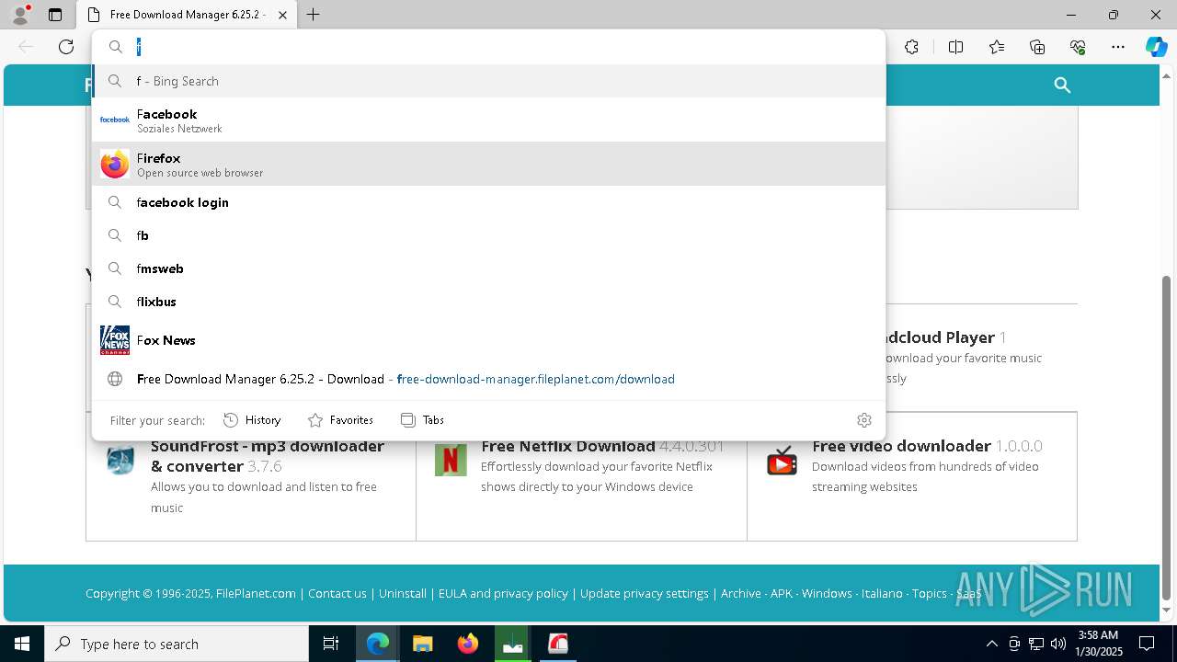1177x662 pixels.
Task: Select the 'fmsweb' search suggestion
Action: tap(488, 268)
